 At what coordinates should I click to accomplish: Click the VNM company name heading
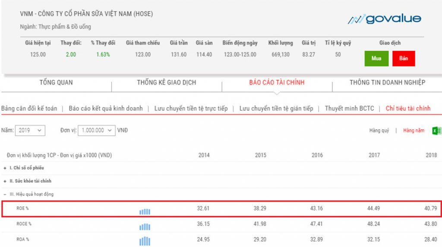pyautogui.click(x=86, y=14)
